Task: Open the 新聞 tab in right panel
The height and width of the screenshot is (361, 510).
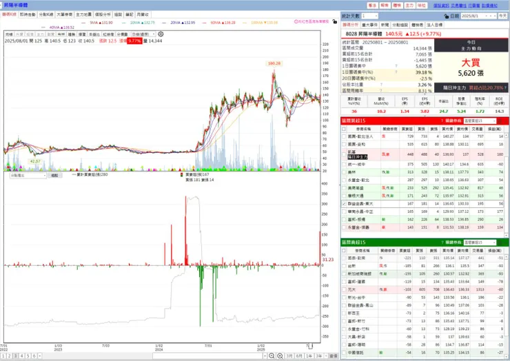Action: tap(385, 25)
